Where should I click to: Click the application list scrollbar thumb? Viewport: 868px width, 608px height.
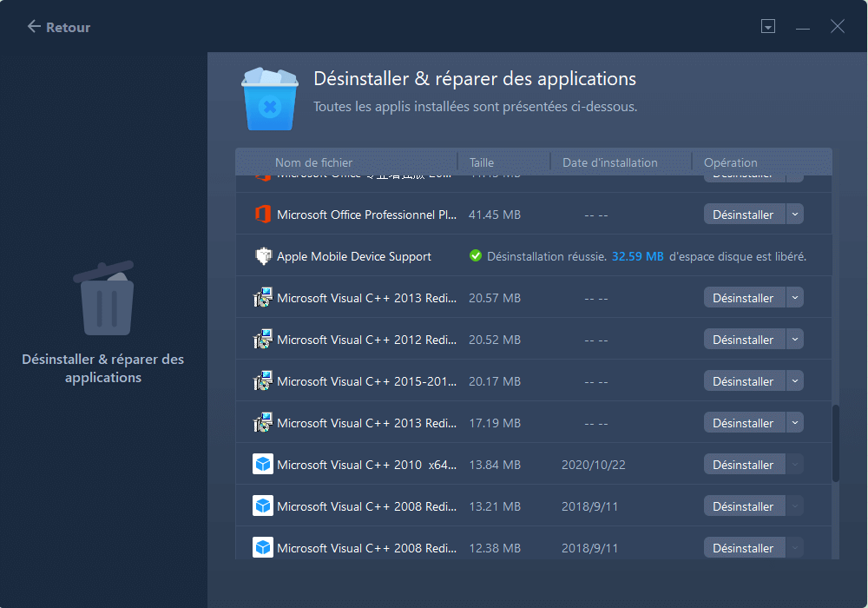(836, 444)
